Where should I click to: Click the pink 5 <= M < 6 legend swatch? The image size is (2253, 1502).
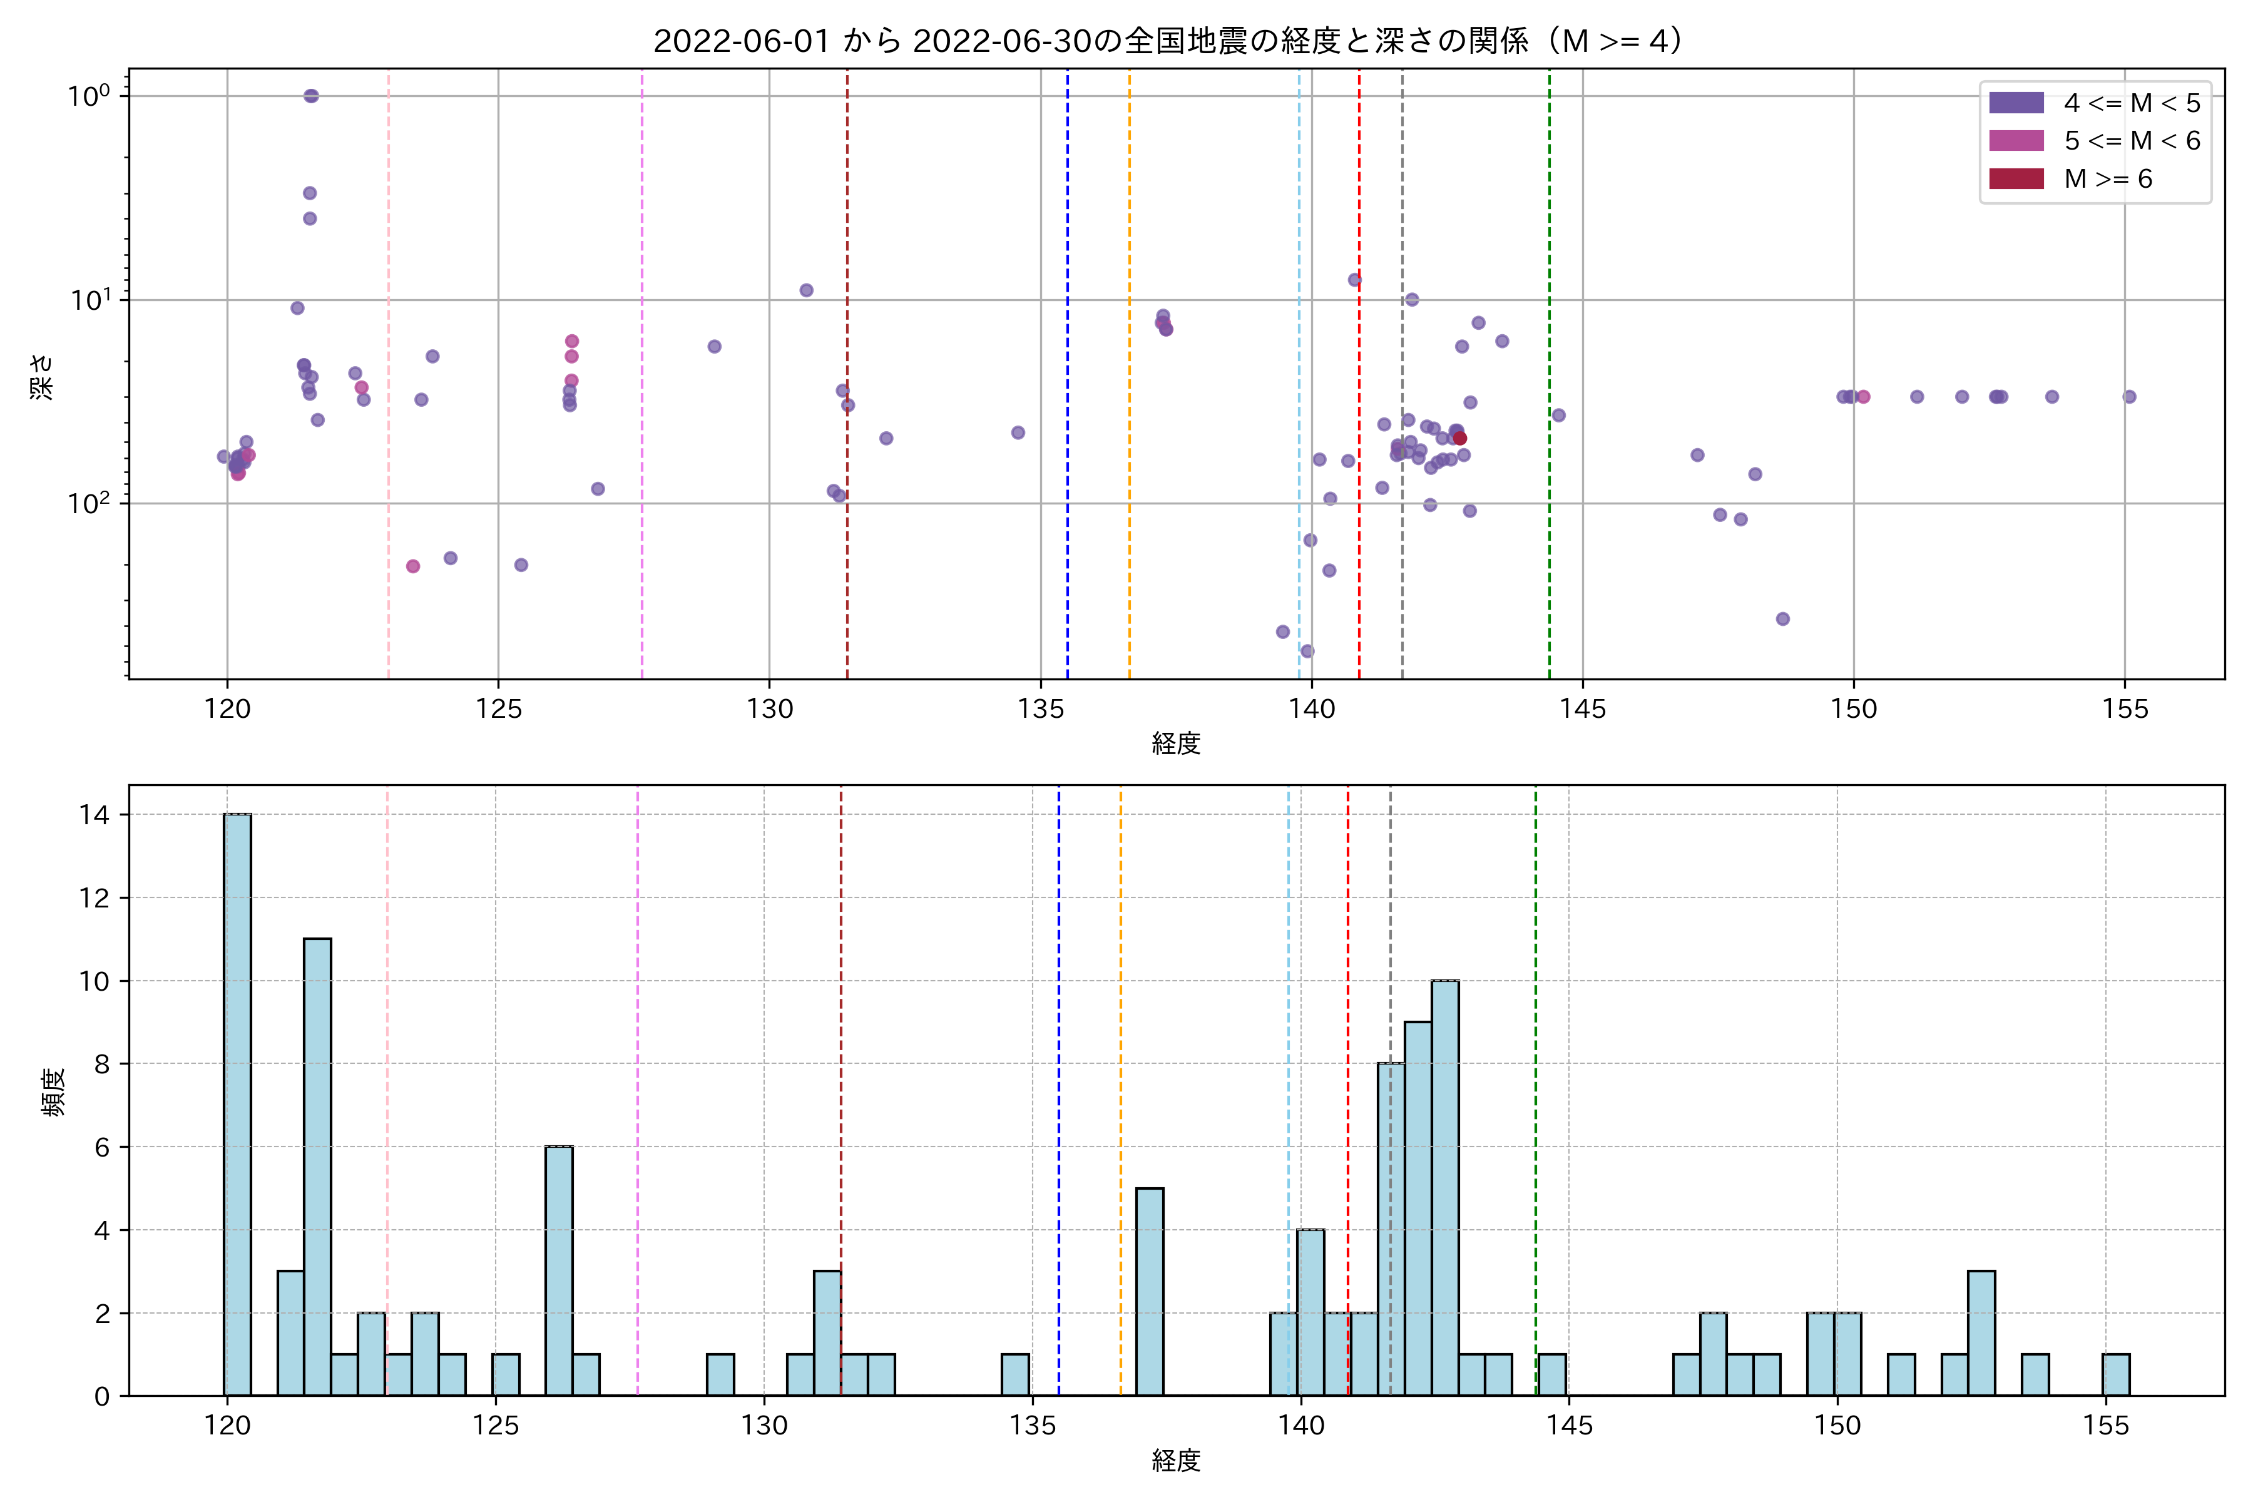(2016, 141)
